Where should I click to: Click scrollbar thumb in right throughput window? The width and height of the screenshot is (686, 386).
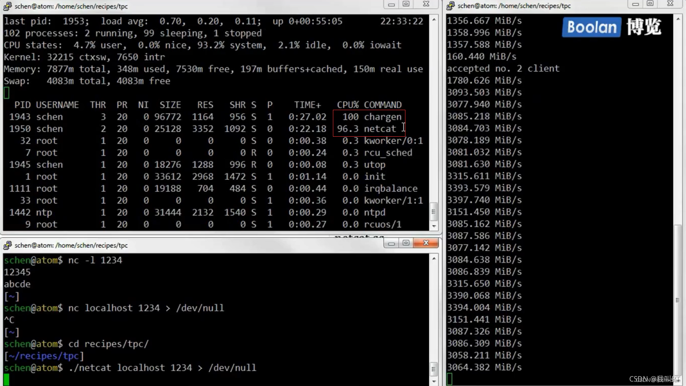pyautogui.click(x=678, y=300)
